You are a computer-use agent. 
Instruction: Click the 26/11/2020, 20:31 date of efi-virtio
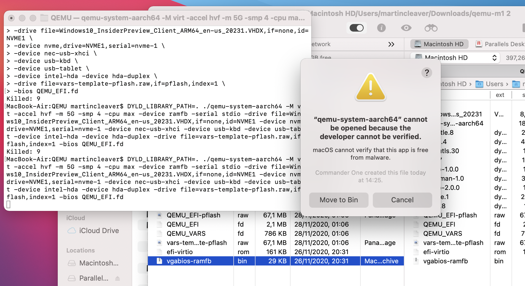click(x=322, y=252)
